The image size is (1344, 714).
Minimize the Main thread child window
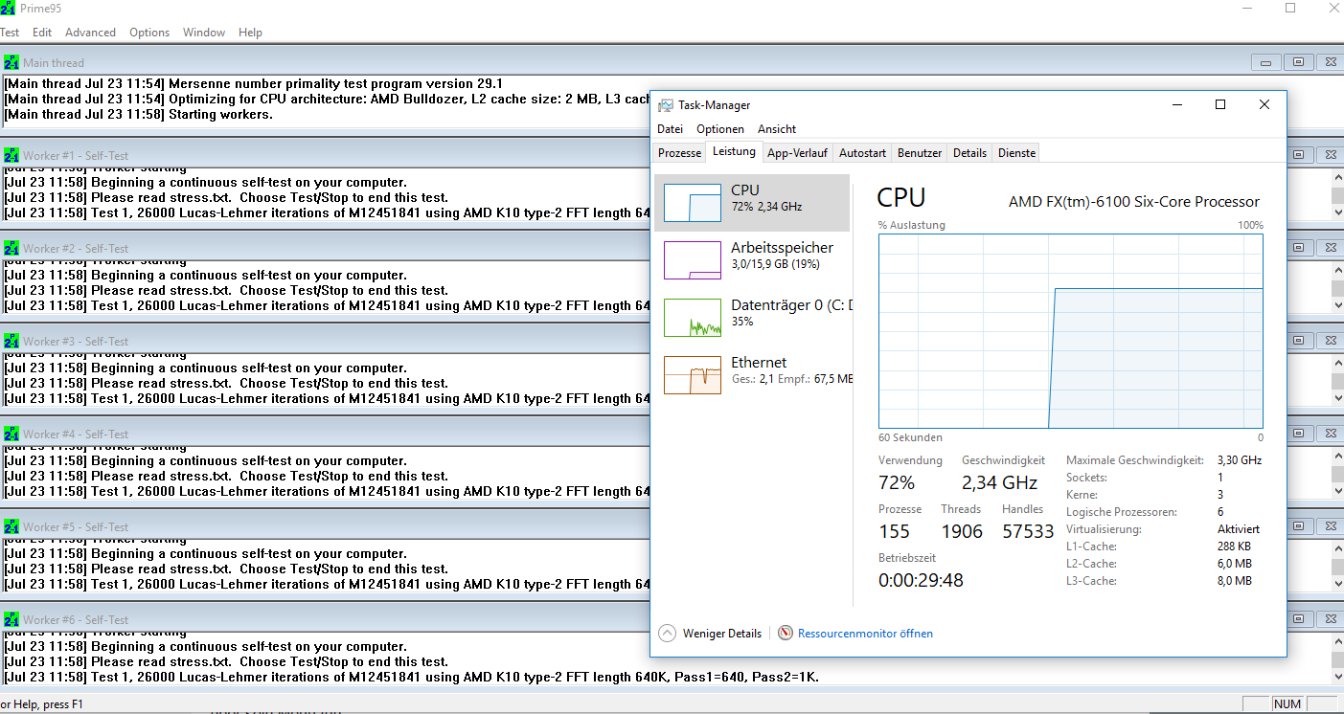[1266, 62]
